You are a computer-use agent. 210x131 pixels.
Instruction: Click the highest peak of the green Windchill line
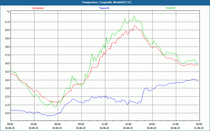pyautogui.click(x=134, y=16)
